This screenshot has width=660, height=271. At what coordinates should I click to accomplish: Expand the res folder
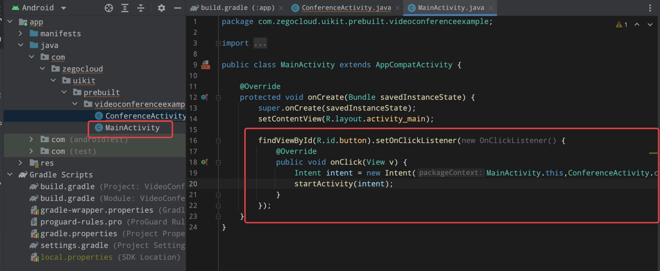(x=20, y=163)
